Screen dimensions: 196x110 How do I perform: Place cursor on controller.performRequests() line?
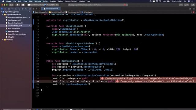point(71,84)
